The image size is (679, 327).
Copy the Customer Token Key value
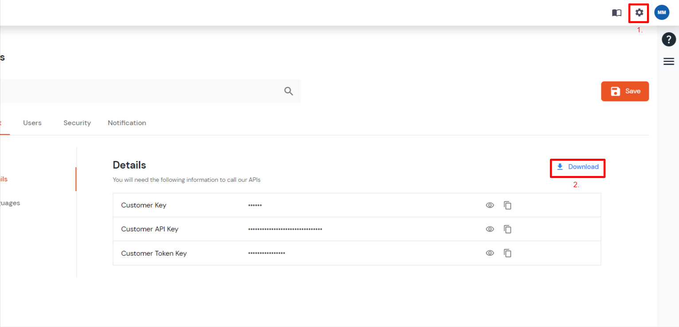(x=507, y=253)
